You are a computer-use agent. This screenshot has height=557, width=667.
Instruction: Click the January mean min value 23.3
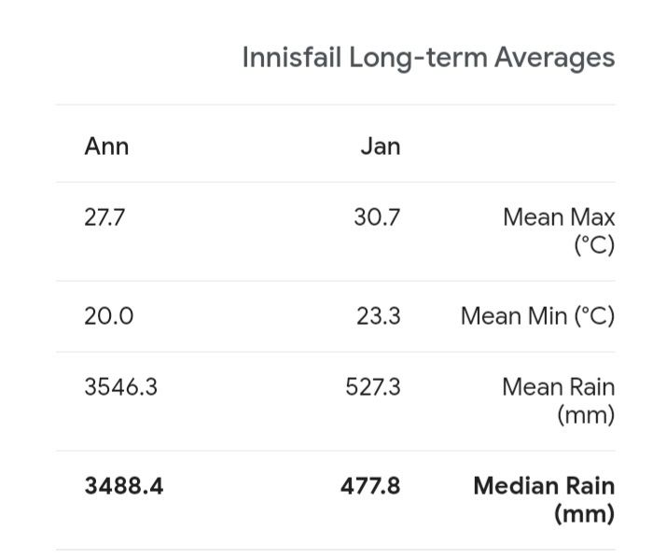[x=378, y=316]
